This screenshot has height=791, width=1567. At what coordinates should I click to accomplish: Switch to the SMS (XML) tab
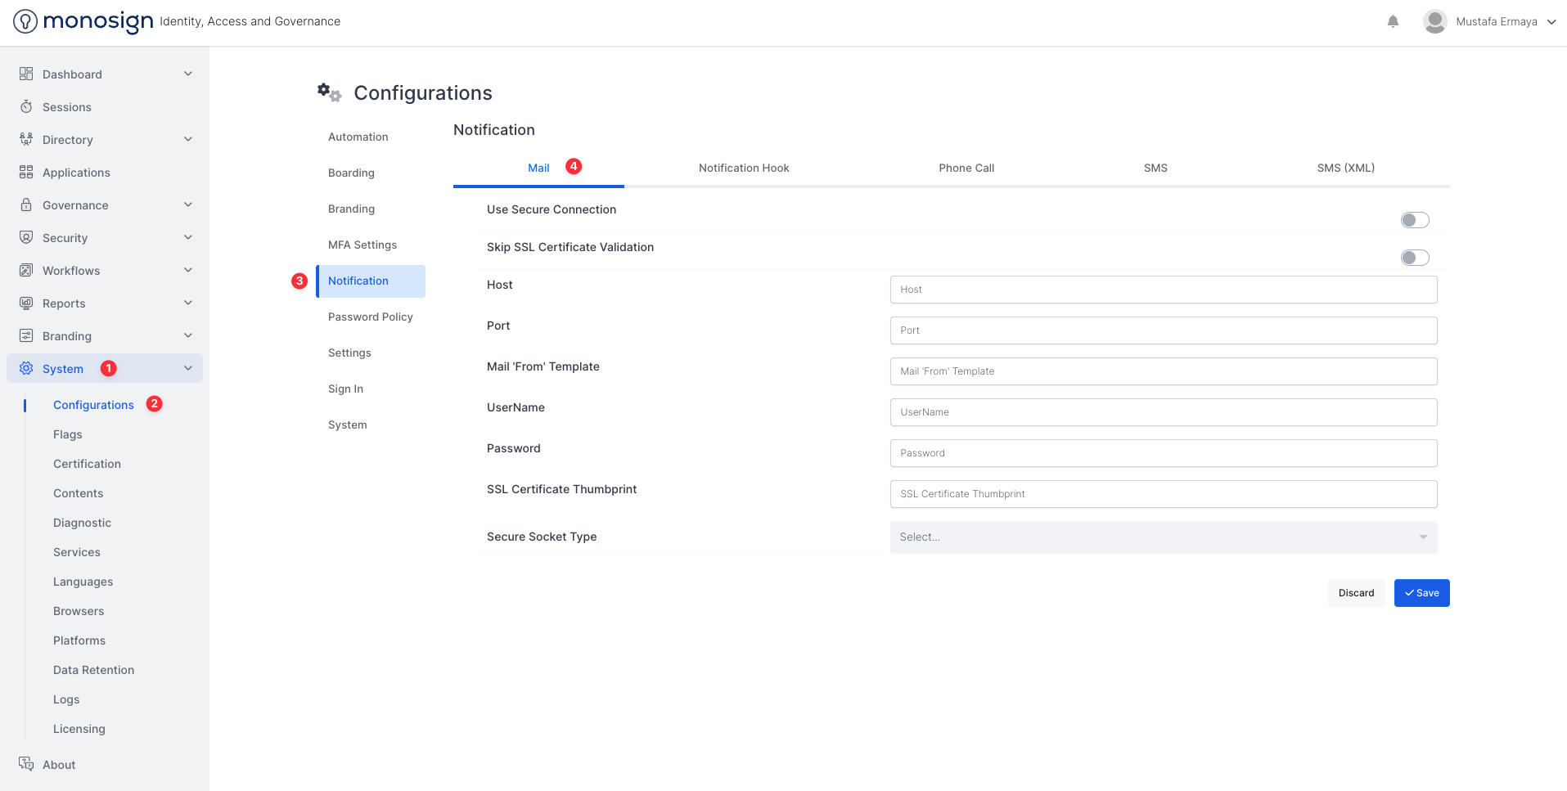pos(1345,168)
